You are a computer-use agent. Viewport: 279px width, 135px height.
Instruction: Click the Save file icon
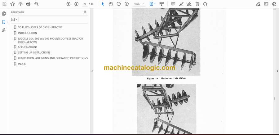[x=4, y=4]
